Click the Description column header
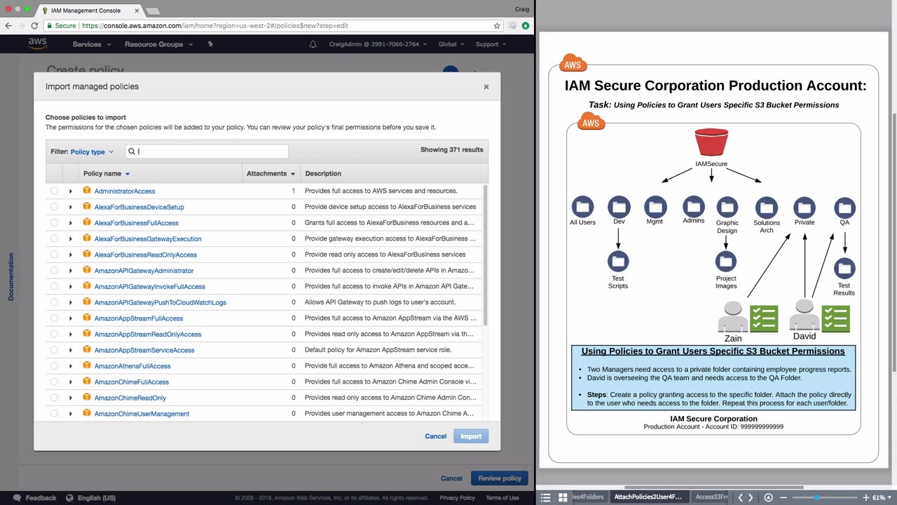 (x=323, y=173)
